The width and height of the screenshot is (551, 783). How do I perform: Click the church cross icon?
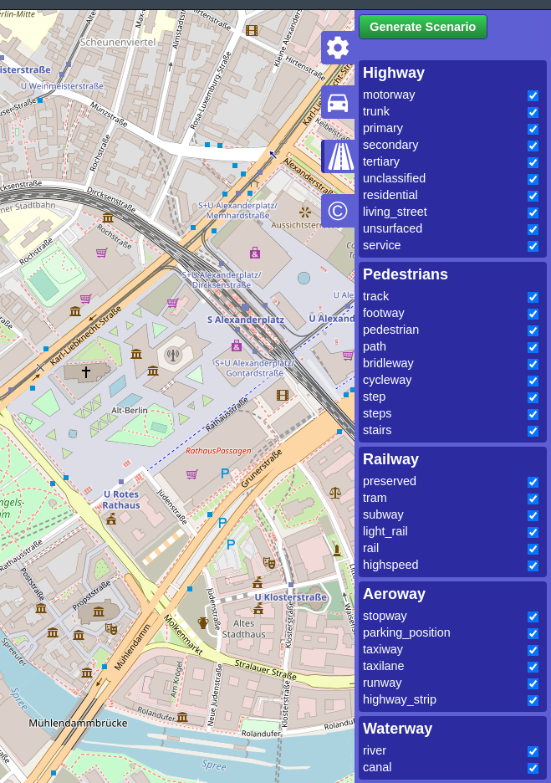[x=86, y=371]
